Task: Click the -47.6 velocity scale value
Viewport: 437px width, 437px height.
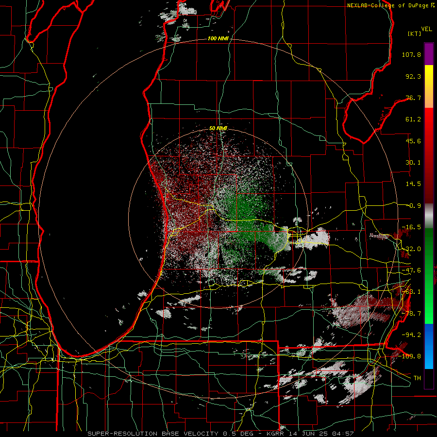Action: (x=411, y=270)
